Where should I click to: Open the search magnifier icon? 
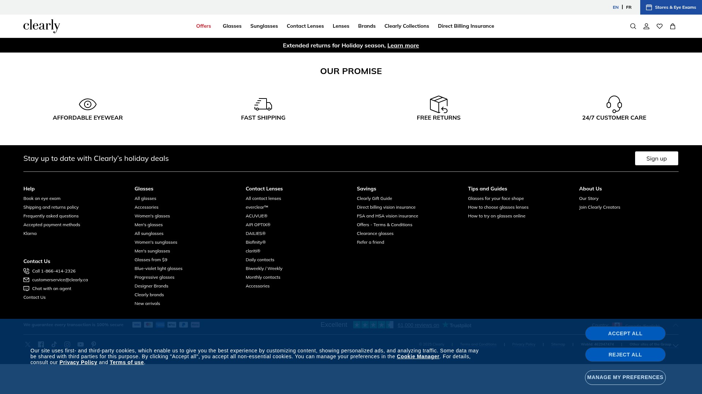pos(633,26)
